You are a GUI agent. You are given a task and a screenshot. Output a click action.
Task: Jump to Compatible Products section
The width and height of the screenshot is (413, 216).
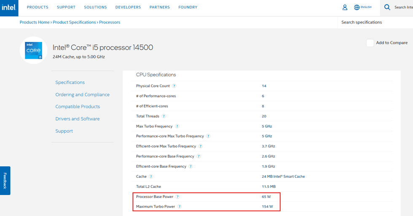coord(78,107)
